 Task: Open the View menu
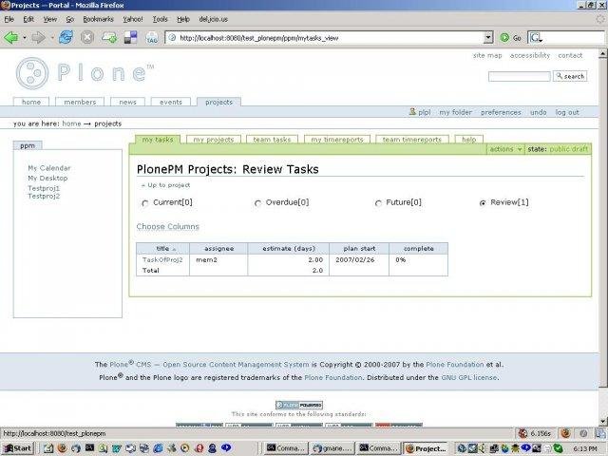click(x=50, y=19)
